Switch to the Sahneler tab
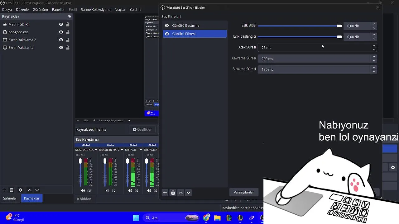Viewport: 399px width, 224px height. 10,198
